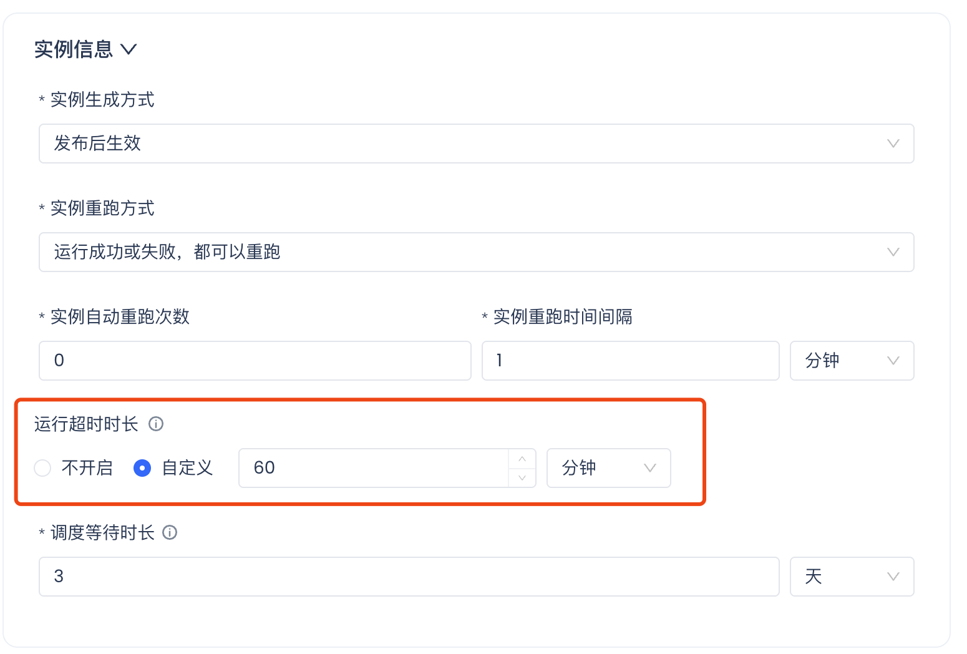Click the 运行超时时长 label text
967x654 pixels.
point(86,424)
